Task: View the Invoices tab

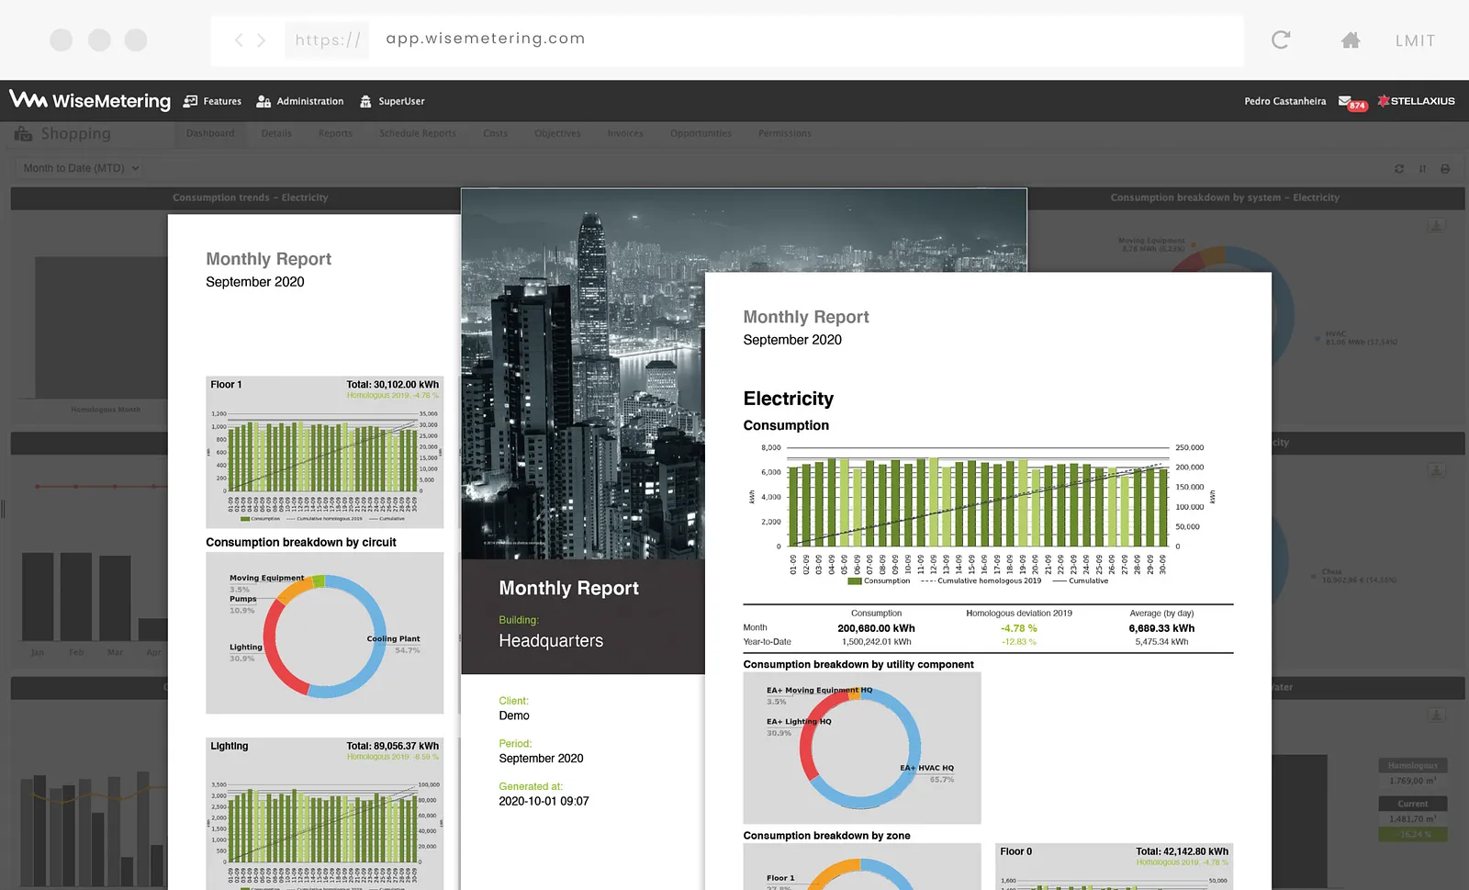Action: coord(625,134)
